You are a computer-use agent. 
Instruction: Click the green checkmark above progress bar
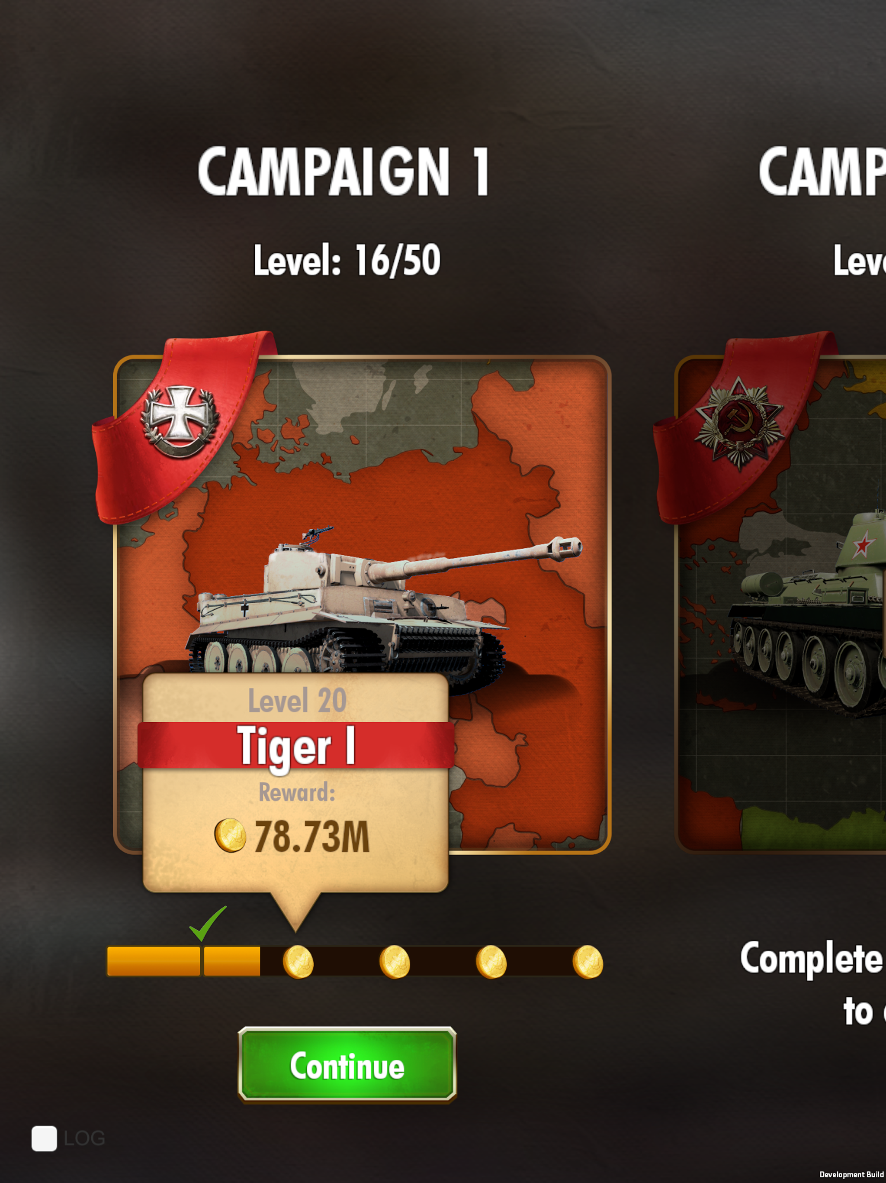coord(208,923)
